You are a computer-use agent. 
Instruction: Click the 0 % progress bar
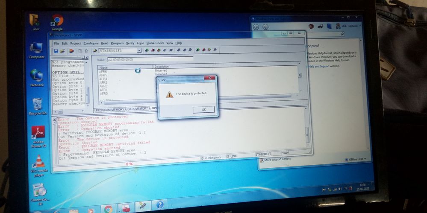(x=129, y=164)
